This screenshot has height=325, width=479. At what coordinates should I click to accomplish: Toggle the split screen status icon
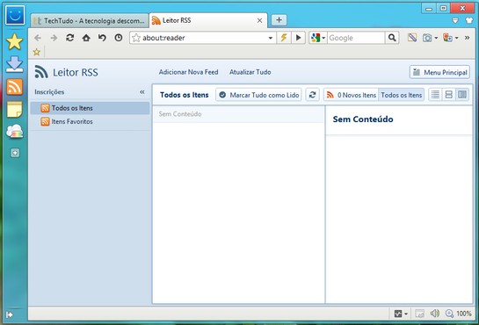coord(420,314)
